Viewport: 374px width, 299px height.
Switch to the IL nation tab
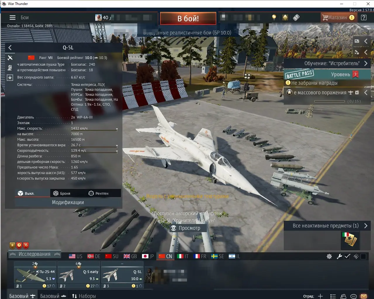point(235,256)
